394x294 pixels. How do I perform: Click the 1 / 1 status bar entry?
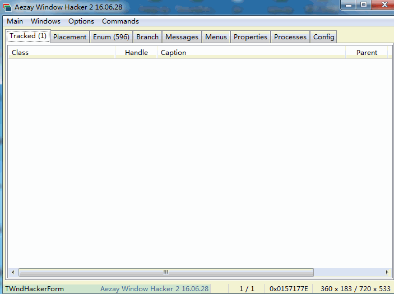[247, 289]
